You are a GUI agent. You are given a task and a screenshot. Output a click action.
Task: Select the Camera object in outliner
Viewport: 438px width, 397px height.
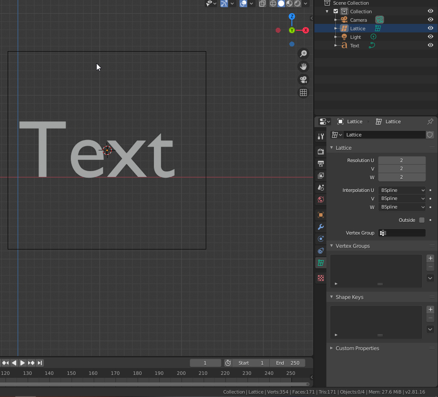(358, 20)
